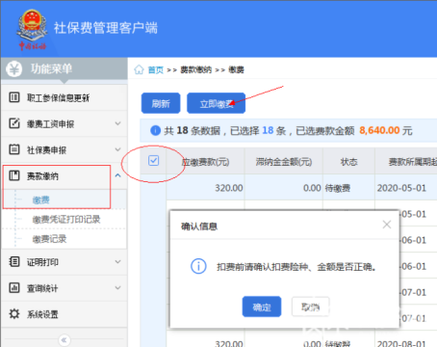Click the 刷新 button
The height and width of the screenshot is (347, 437).
tap(161, 103)
